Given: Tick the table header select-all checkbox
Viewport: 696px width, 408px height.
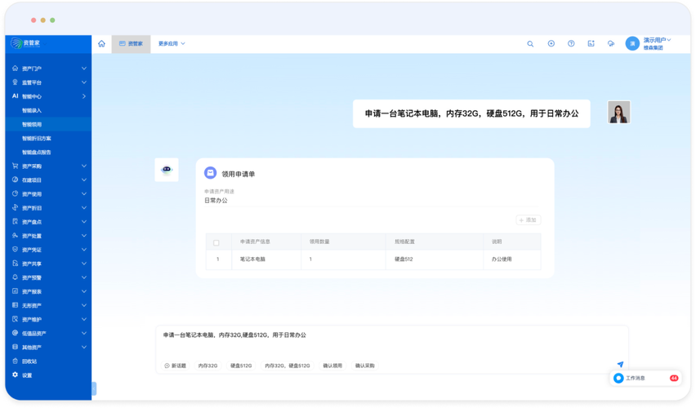Looking at the screenshot, I should [216, 242].
